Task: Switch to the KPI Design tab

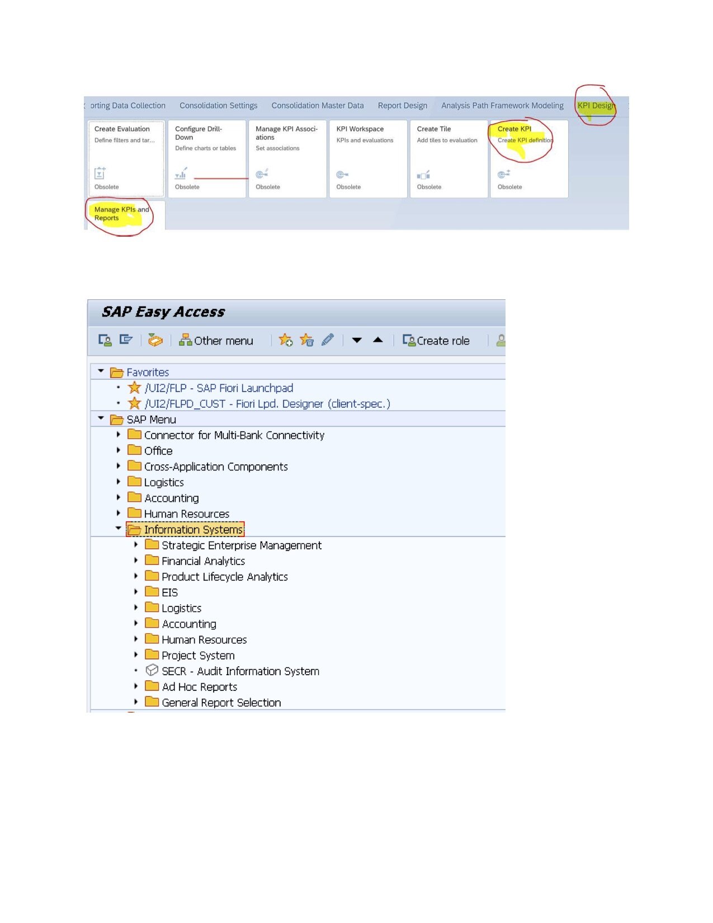Action: point(596,105)
